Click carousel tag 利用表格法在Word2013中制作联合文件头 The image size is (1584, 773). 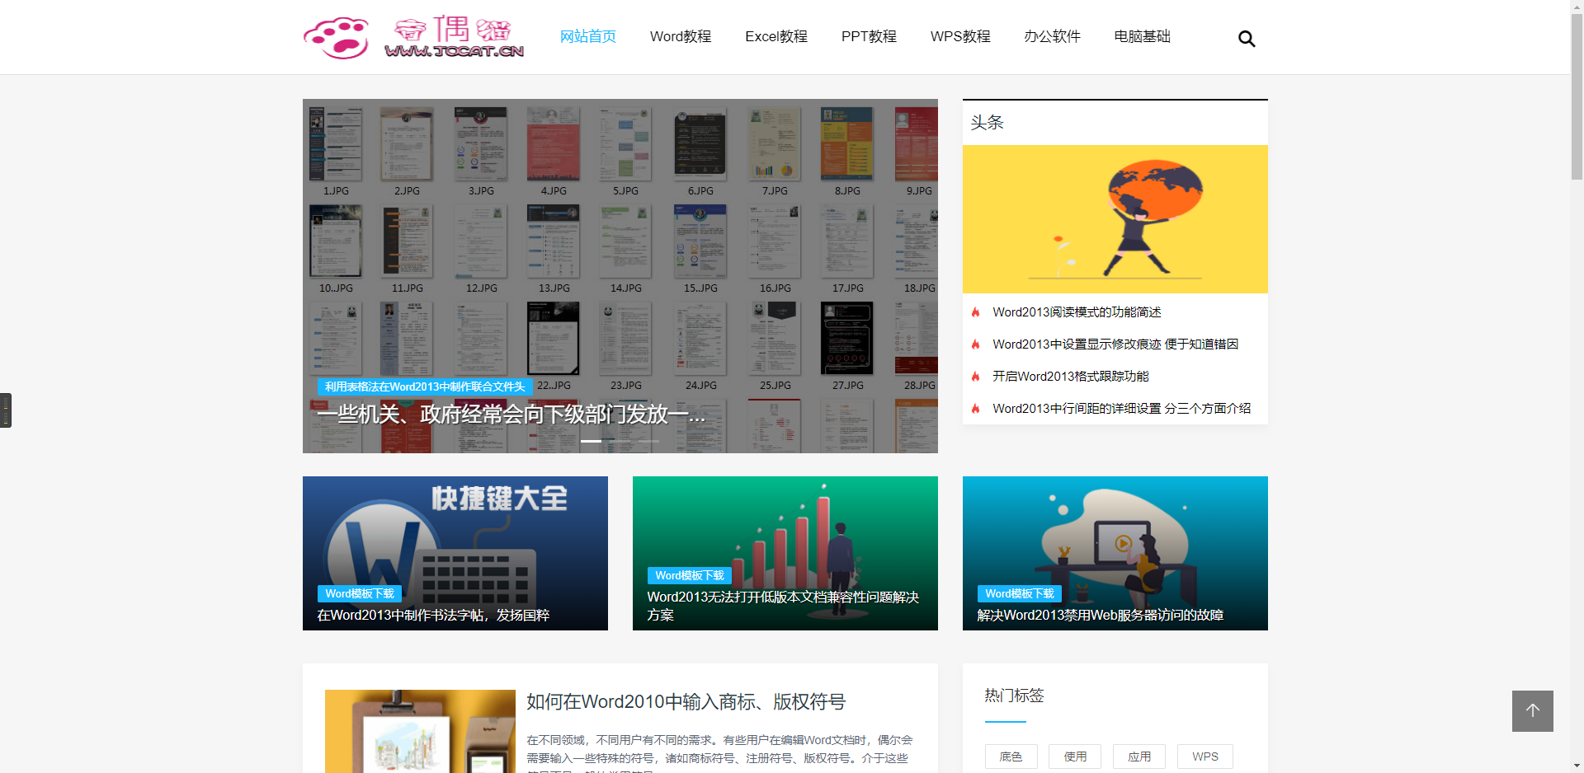tap(425, 386)
